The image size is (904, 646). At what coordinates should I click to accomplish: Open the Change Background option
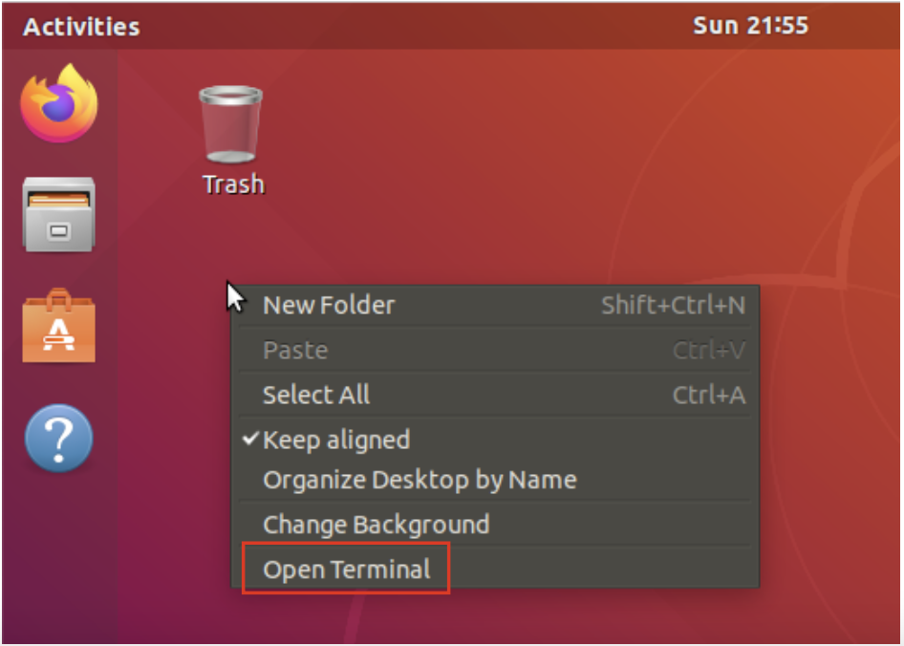[376, 525]
